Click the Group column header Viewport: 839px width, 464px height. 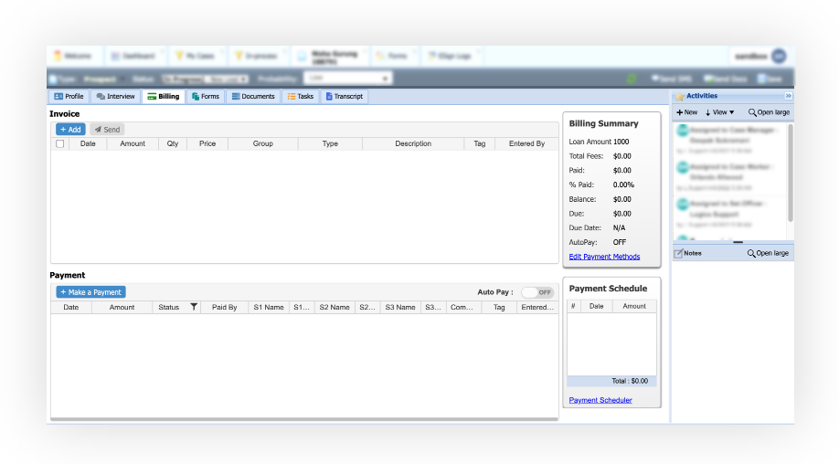(262, 143)
